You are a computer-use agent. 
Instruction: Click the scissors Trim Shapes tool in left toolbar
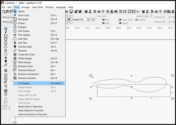(x=6, y=50)
